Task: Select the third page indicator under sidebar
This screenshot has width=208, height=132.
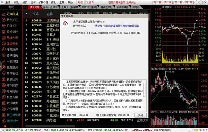Action: pos(17,126)
